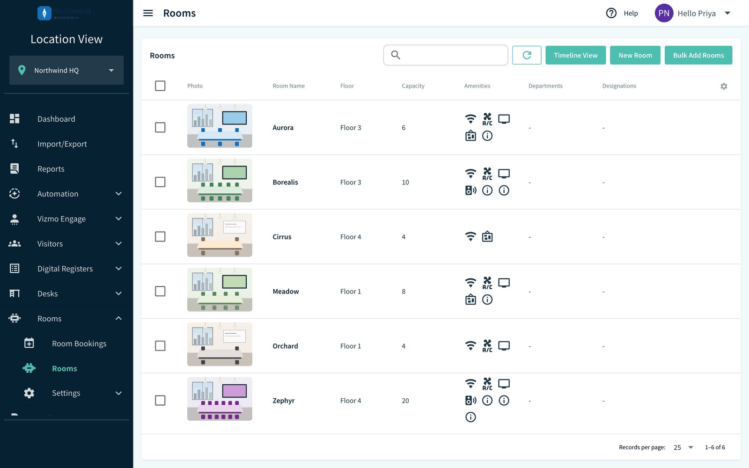
Task: Open the Aurora room photo thumbnail
Action: 220,126
